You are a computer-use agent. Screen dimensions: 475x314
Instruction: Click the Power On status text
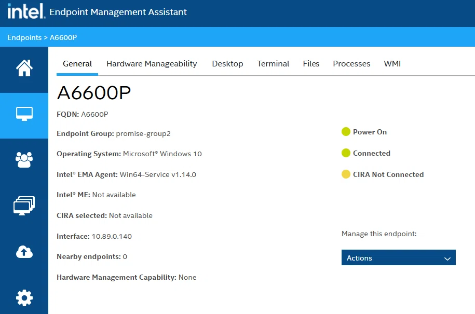[370, 132]
